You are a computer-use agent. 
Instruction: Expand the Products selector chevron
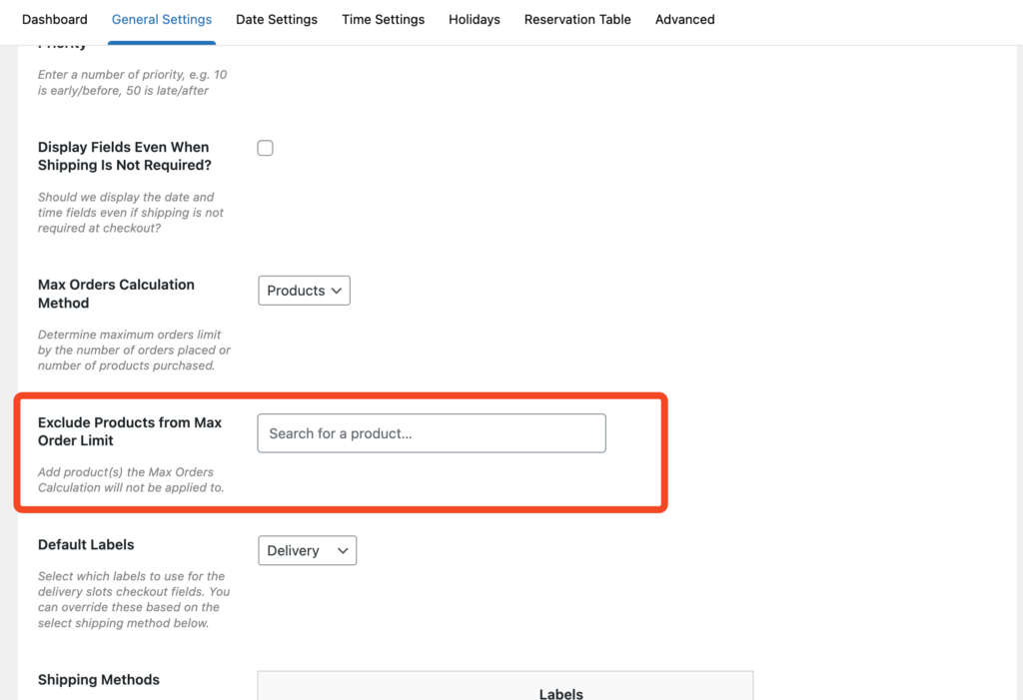(x=335, y=290)
